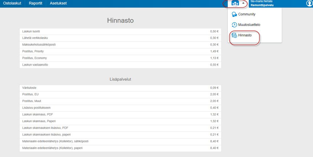
Task: Select Hinnasto from the dropdown
Action: coord(245,35)
